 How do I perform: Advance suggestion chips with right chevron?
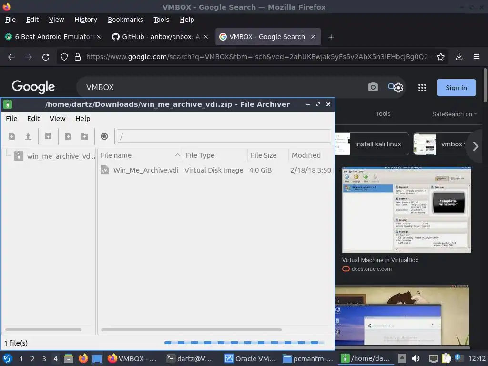pos(475,146)
